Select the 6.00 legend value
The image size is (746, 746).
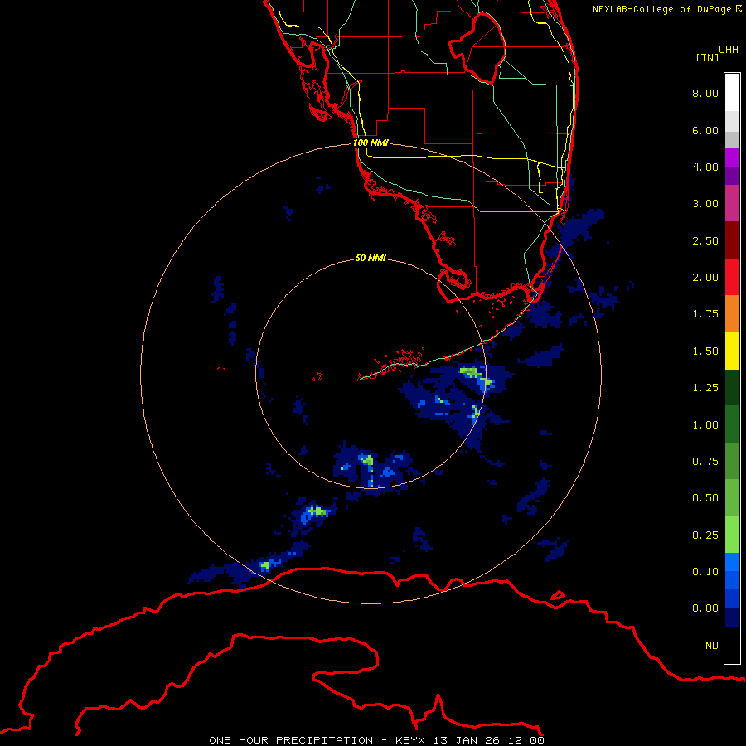tap(705, 130)
